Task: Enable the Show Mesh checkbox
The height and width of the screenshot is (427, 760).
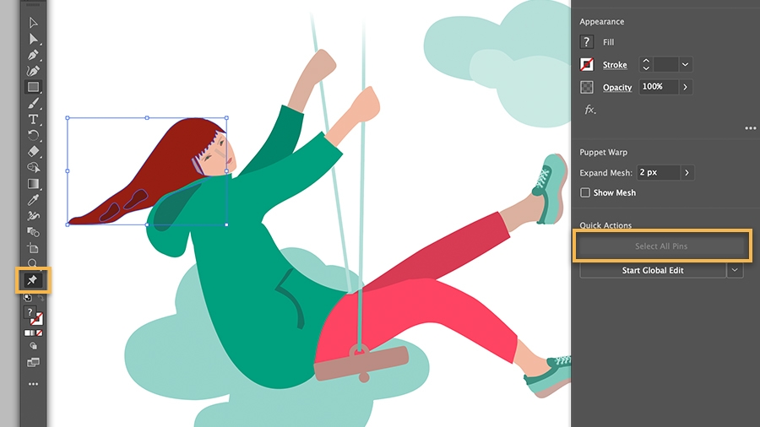Action: click(x=585, y=192)
